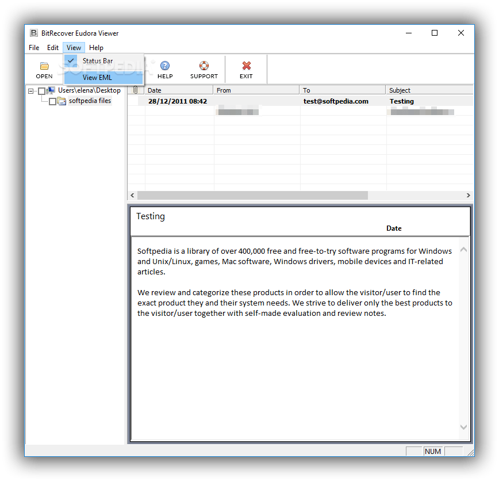Click the scroll-down arrow in the preview pane
Image resolution: width=499 pixels, height=481 pixels.
point(463,427)
